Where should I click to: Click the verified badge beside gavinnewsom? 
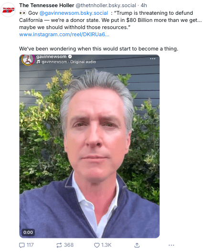coord(70,57)
